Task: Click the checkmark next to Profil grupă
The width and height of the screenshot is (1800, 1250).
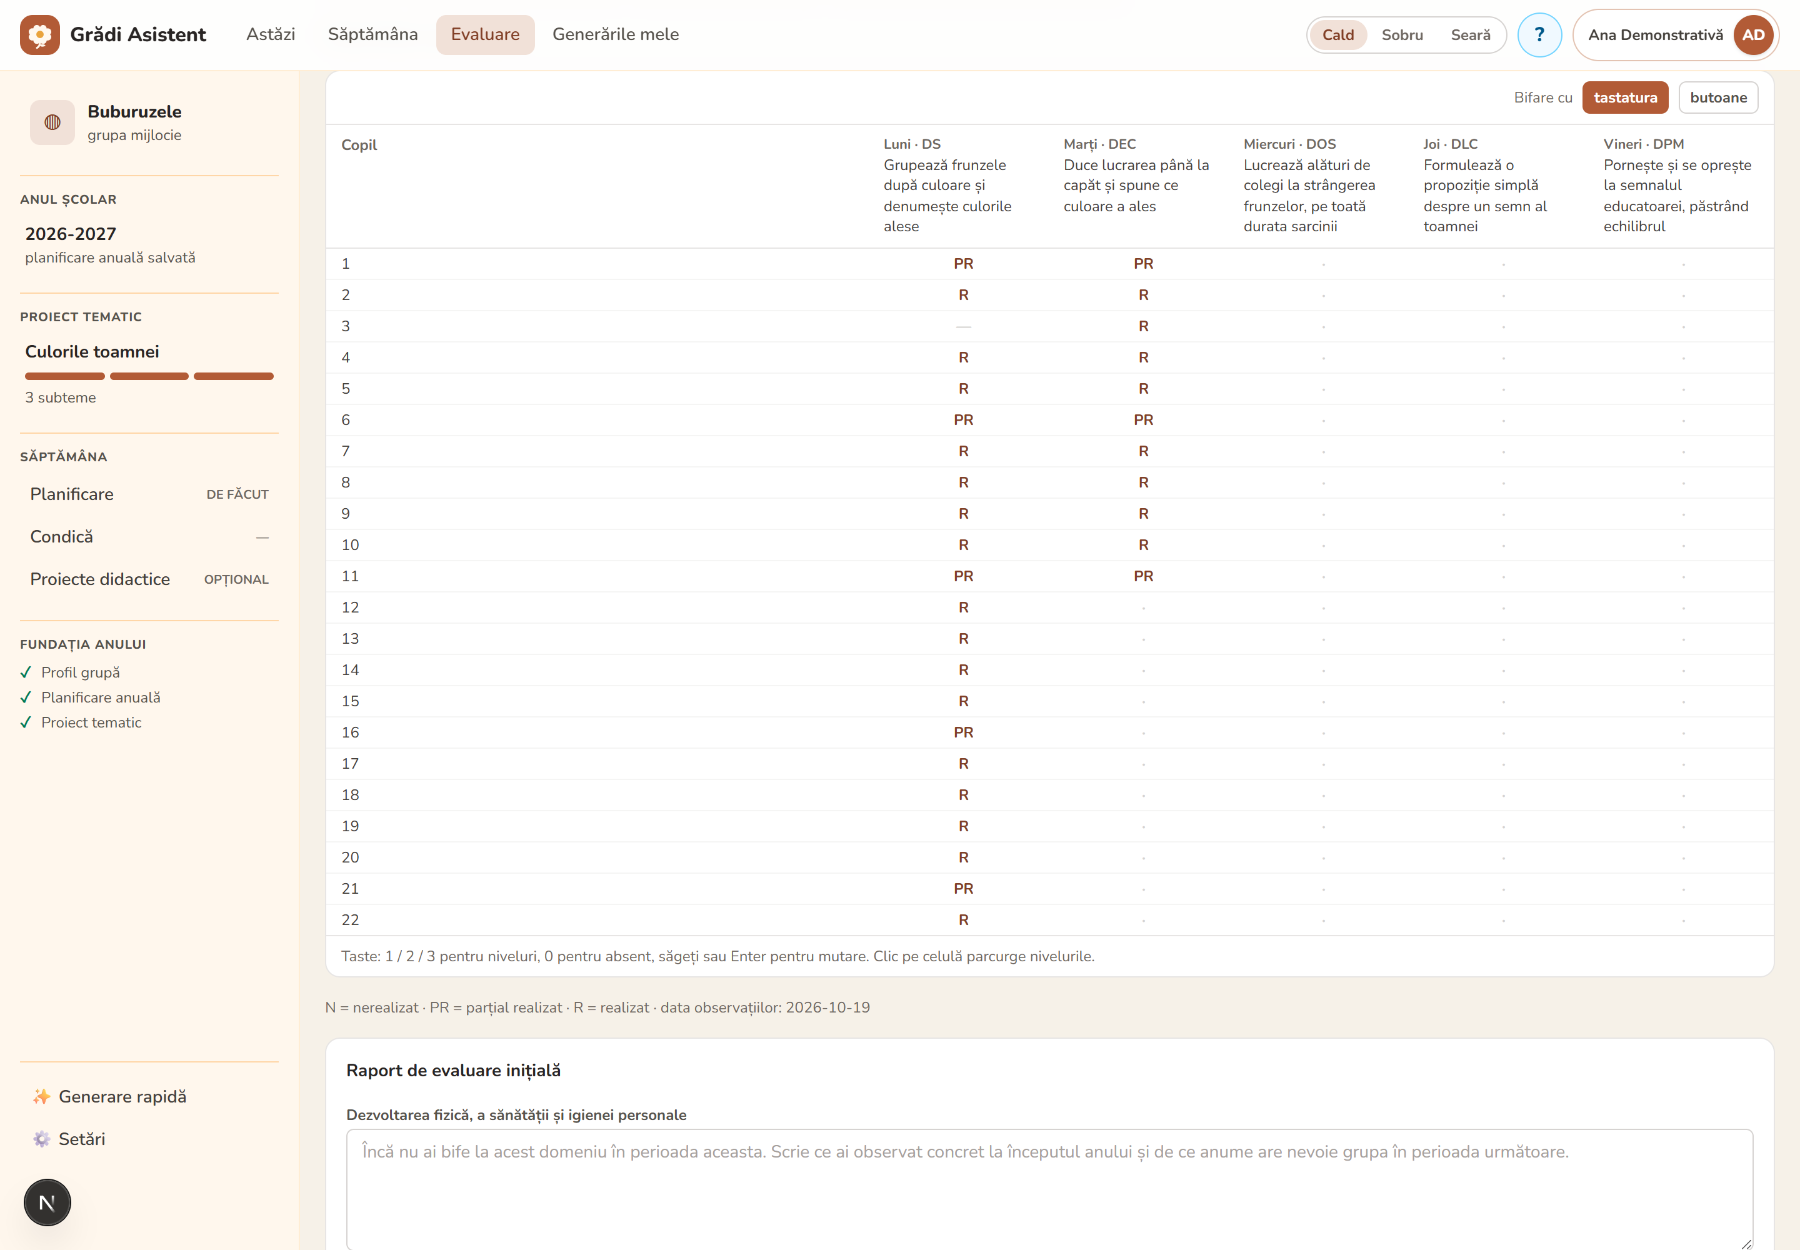Action: pyautogui.click(x=26, y=672)
